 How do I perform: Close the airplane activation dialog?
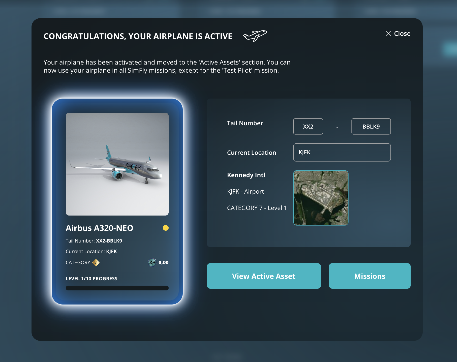click(x=398, y=34)
